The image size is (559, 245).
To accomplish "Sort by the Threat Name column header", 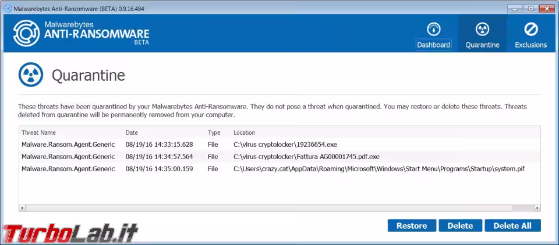I will (x=38, y=132).
